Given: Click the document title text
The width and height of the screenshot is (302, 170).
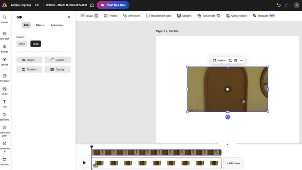Looking at the screenshot, I should tap(66, 5).
